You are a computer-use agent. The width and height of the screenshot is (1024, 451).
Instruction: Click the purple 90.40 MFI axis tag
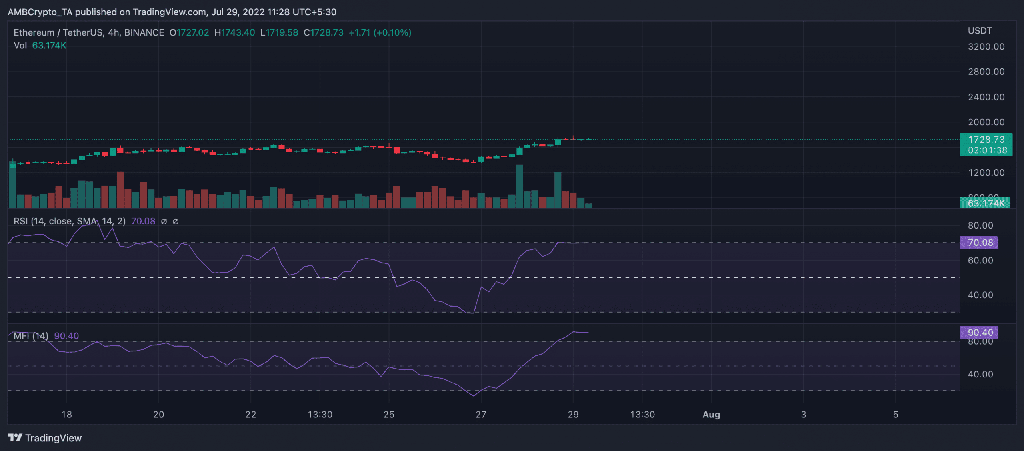click(x=979, y=333)
